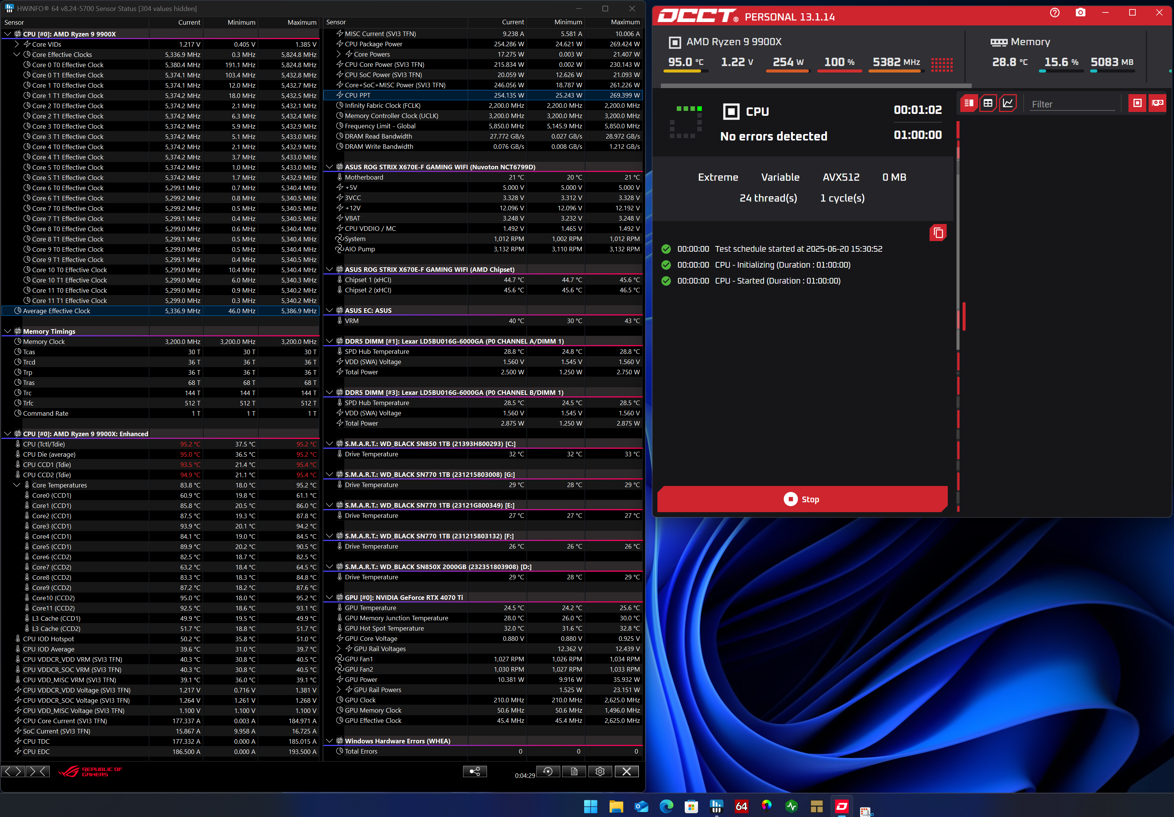Collapse the CPU [#0]: AMD Ryzen 9 9900X group
The image size is (1174, 817).
pos(8,34)
